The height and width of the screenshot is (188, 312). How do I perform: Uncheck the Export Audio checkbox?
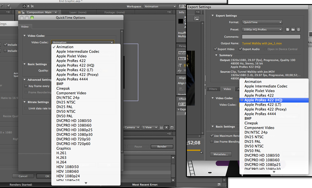(x=240, y=49)
